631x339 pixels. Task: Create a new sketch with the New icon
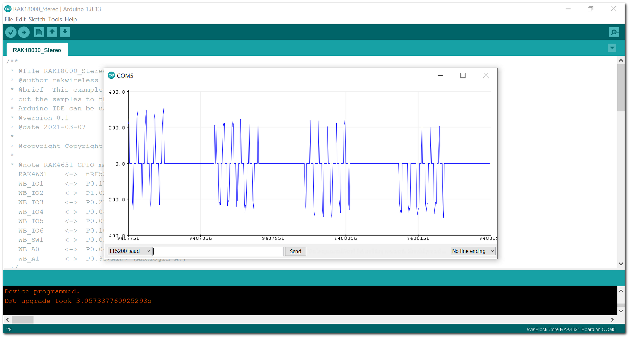tap(39, 32)
